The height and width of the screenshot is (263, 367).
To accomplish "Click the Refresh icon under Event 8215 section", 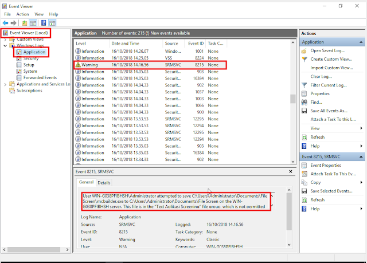I will [x=304, y=200].
